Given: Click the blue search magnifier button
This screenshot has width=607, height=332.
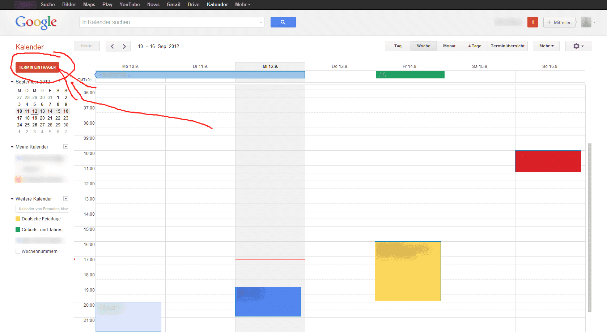Looking at the screenshot, I should tap(283, 22).
